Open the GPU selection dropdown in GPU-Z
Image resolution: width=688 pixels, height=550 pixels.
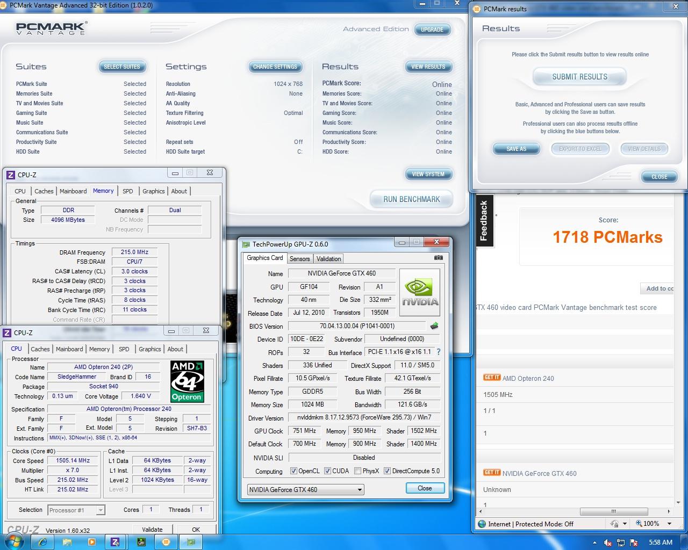point(305,489)
